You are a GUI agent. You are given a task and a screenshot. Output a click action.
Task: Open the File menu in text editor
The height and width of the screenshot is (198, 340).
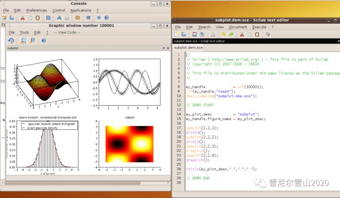pyautogui.click(x=178, y=27)
